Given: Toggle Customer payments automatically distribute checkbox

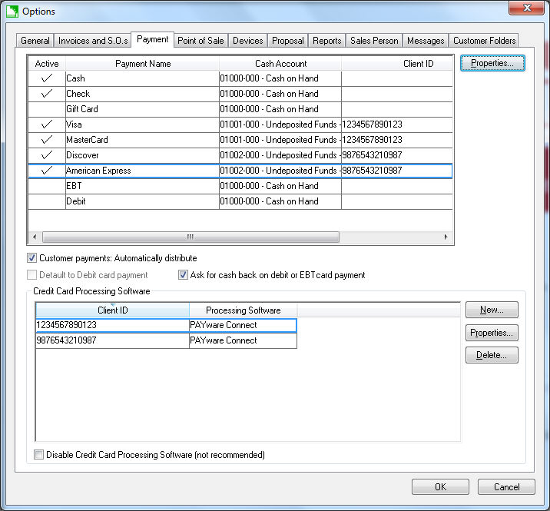Looking at the screenshot, I should click(x=32, y=258).
